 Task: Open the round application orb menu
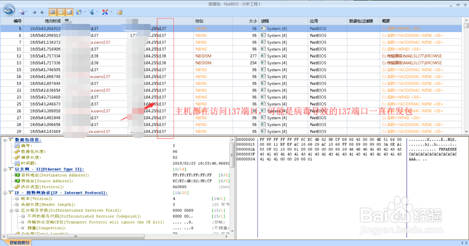click(x=8, y=10)
